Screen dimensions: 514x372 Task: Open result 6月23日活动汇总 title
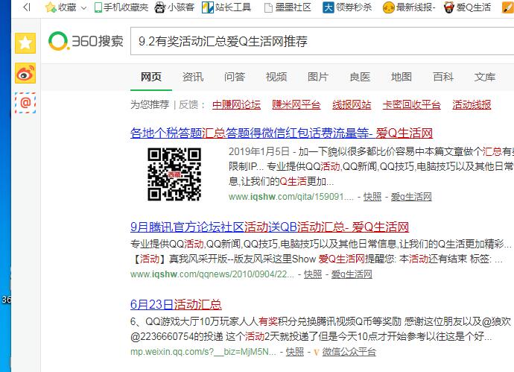[x=176, y=304]
